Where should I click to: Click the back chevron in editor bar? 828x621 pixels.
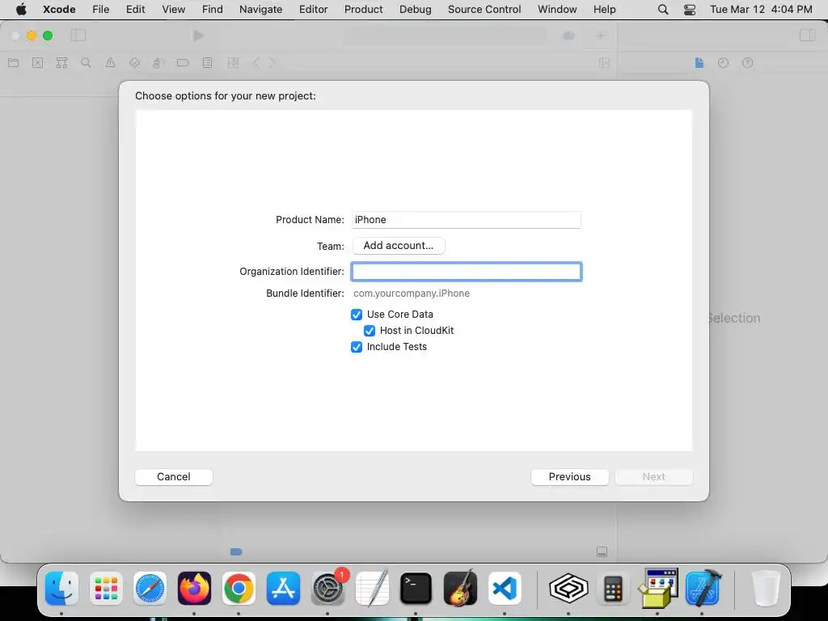pyautogui.click(x=256, y=63)
